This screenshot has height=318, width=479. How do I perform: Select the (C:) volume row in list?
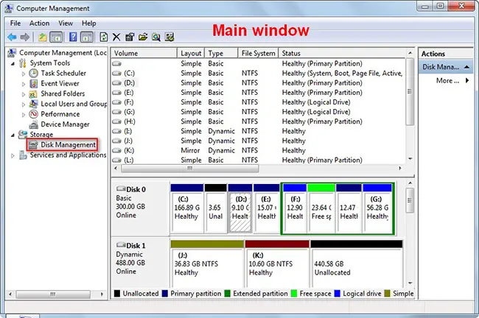pyautogui.click(x=258, y=74)
